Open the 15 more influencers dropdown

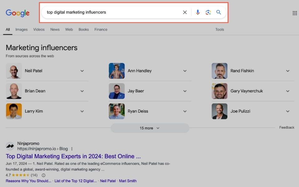point(149,128)
